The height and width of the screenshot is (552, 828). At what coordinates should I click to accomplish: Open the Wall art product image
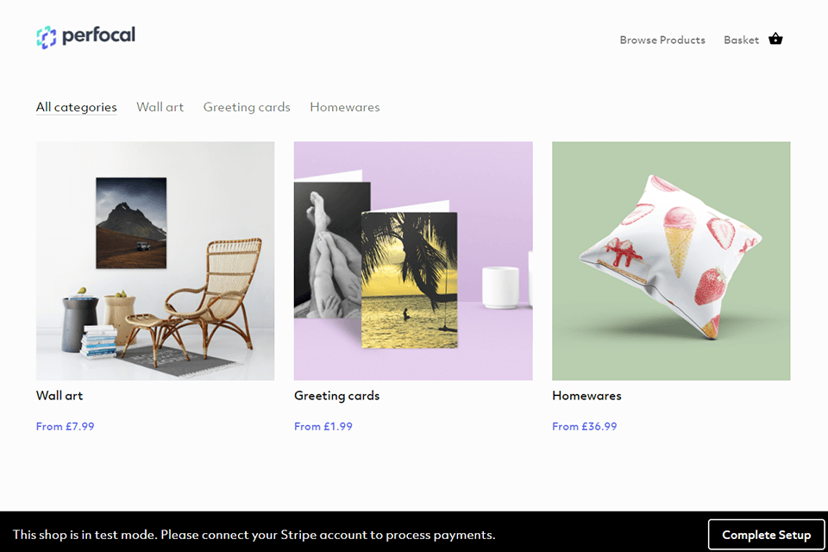pos(155,260)
